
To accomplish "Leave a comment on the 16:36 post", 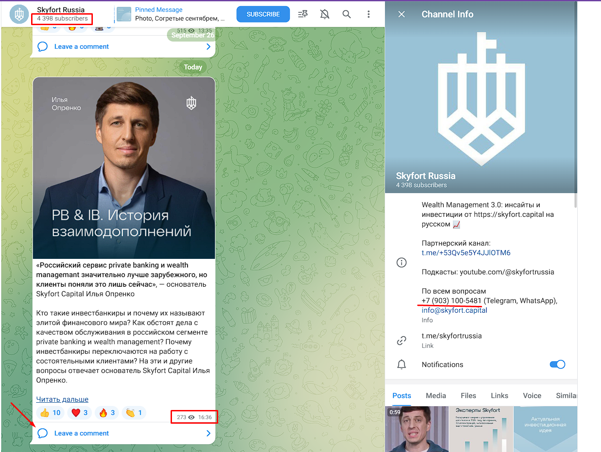I will click(x=81, y=433).
